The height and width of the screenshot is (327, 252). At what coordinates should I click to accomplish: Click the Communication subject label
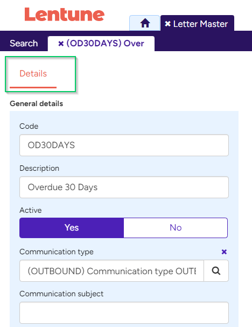click(x=61, y=294)
